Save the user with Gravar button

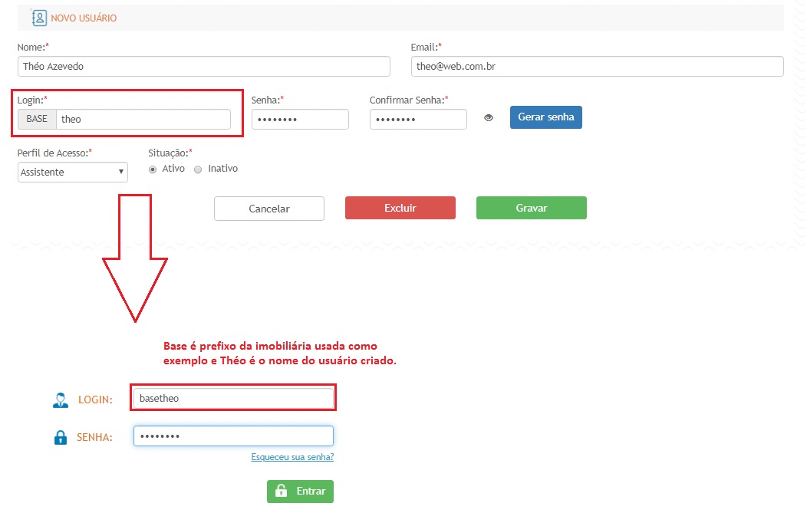(531, 209)
